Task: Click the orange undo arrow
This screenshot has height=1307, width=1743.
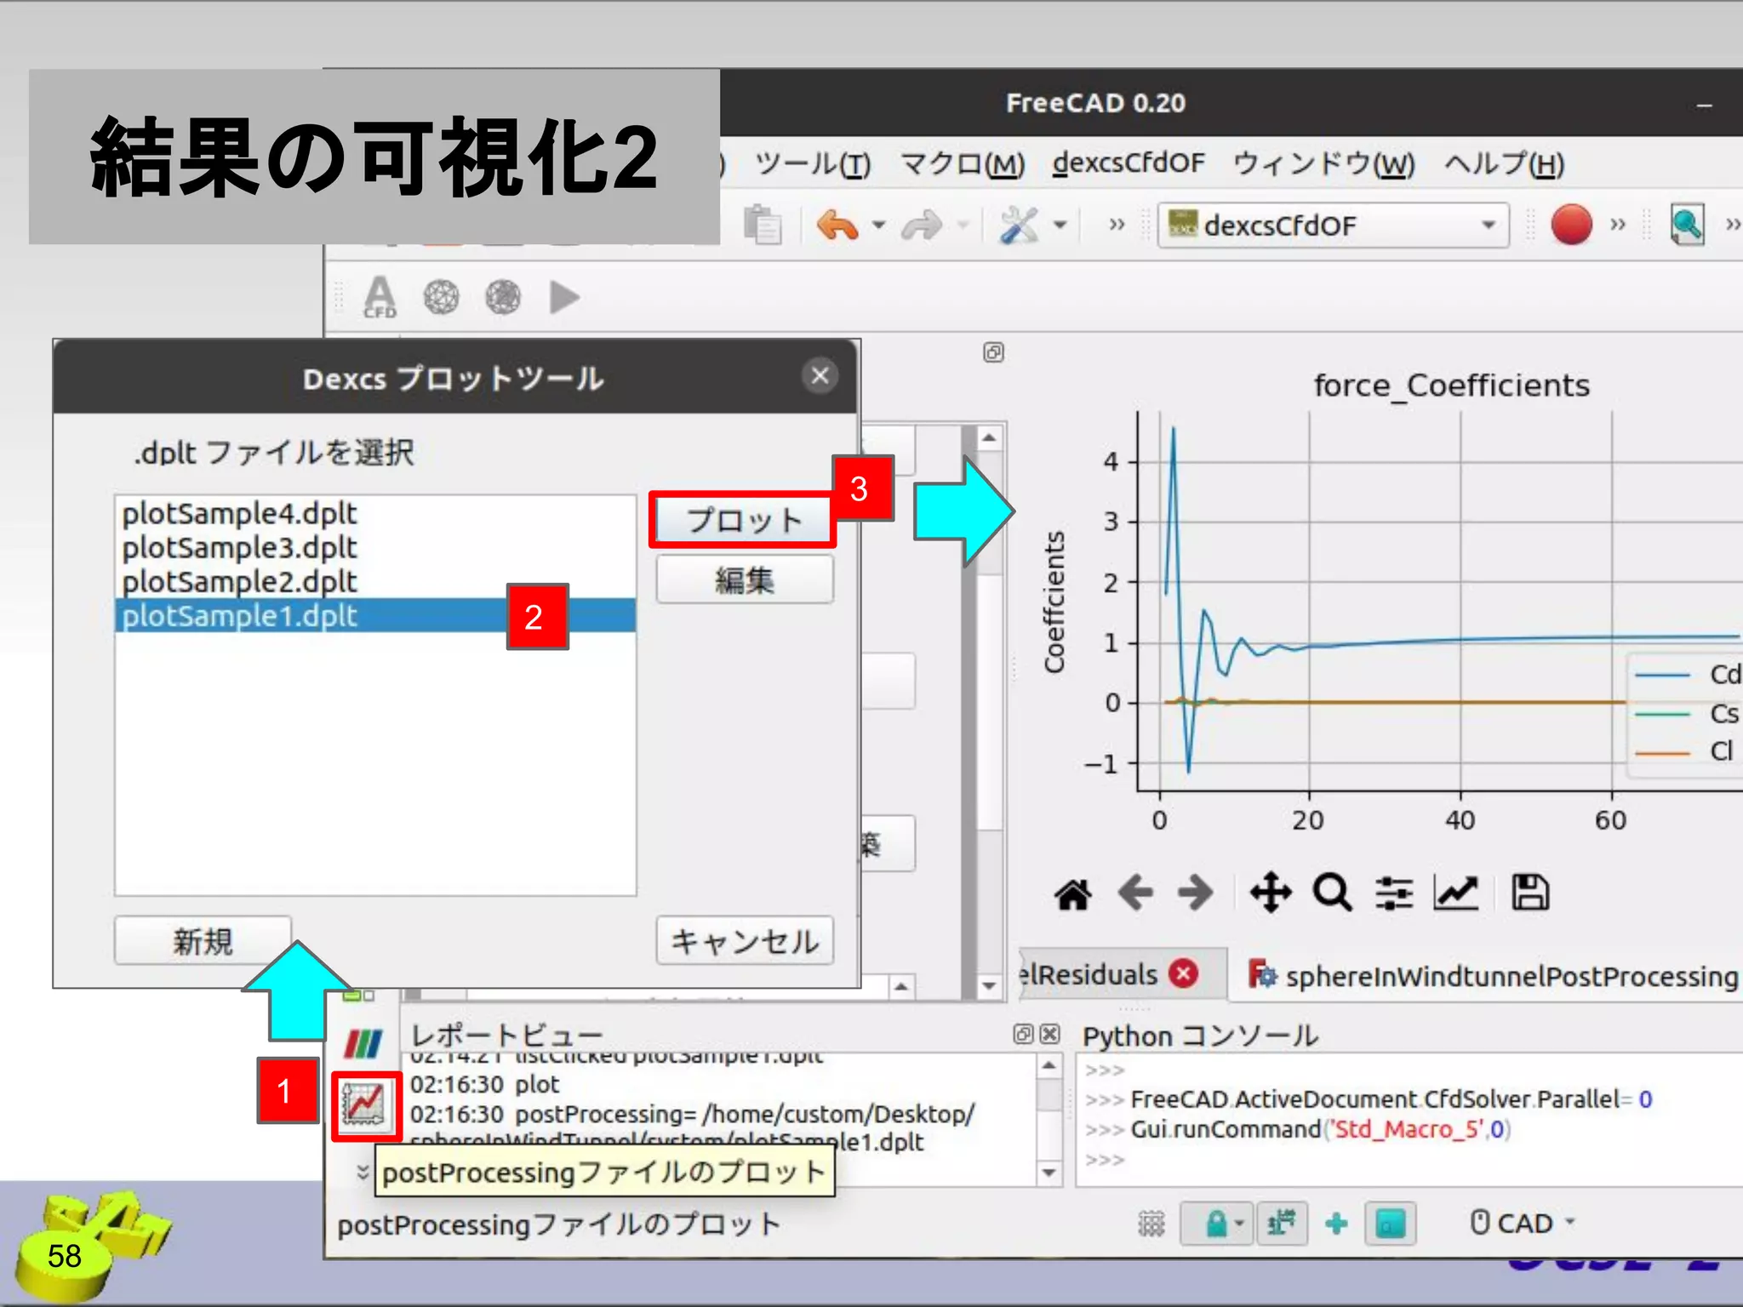Action: [837, 225]
